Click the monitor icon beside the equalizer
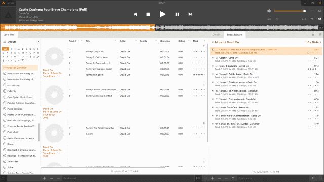 (x=319, y=11)
